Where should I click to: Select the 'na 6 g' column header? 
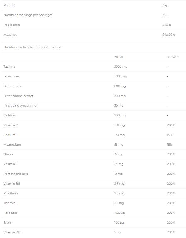click(119, 57)
